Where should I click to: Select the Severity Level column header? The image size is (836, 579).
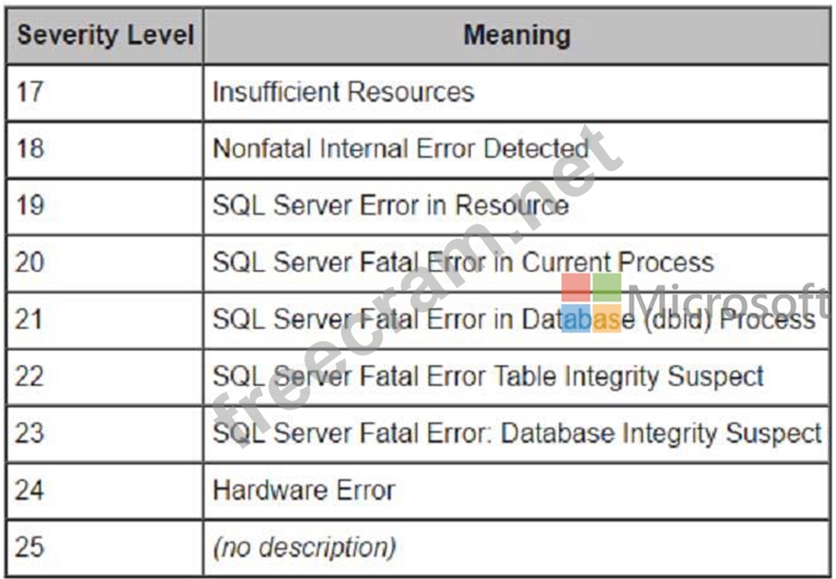click(105, 36)
